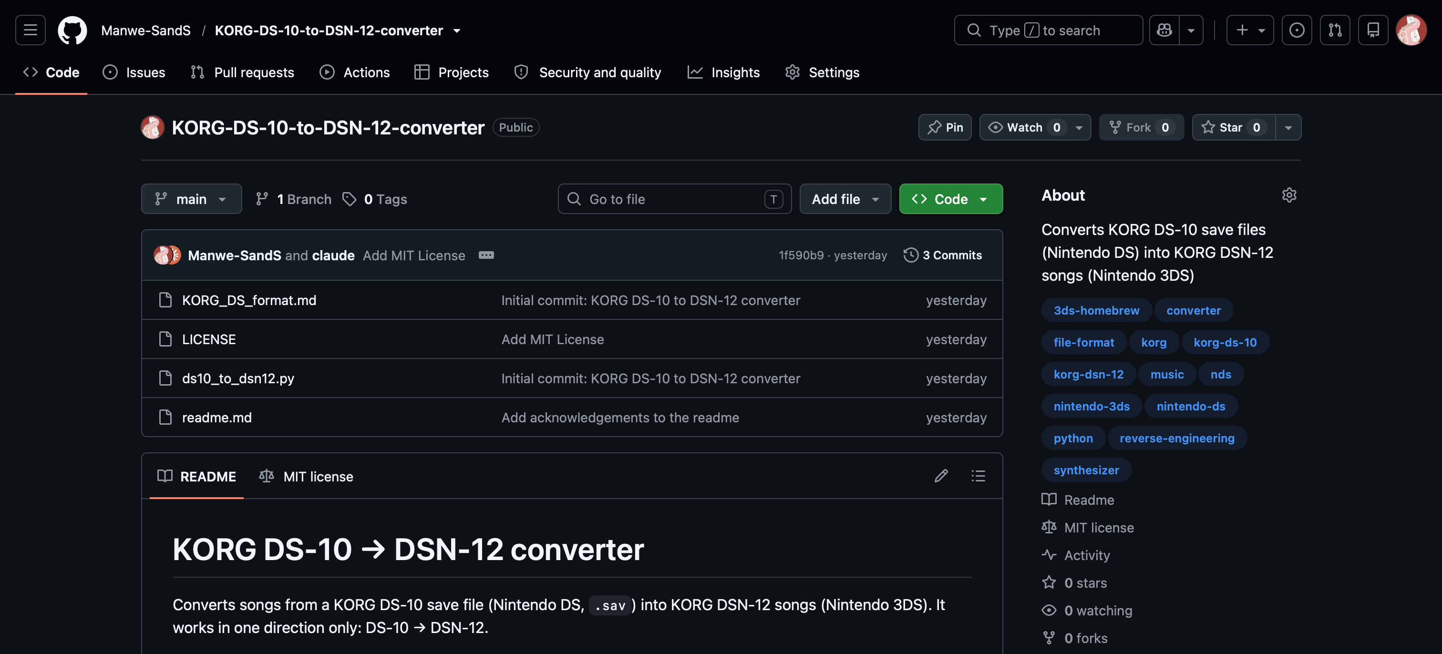1442x654 pixels.
Task: Click 0 stars link in sidebar
Action: [x=1074, y=582]
